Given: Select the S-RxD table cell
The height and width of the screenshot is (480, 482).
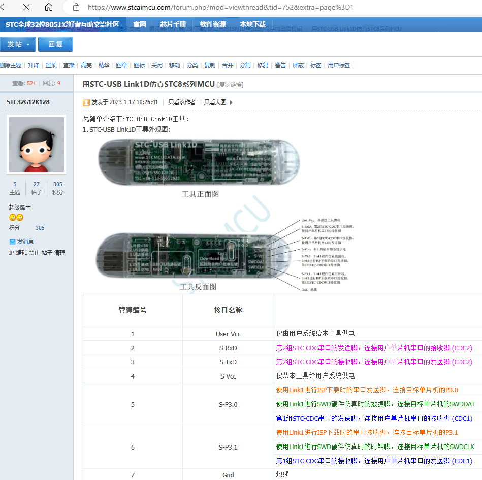Looking at the screenshot, I should [228, 348].
